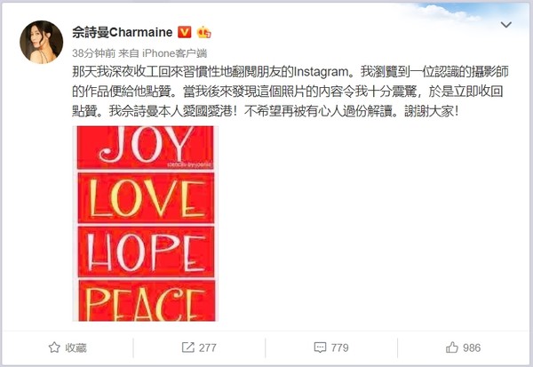
Task: Click the post text paragraph body
Action: [290, 92]
